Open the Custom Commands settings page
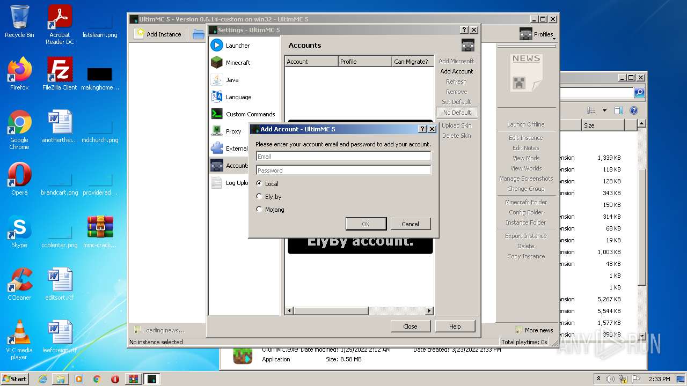 (250, 114)
